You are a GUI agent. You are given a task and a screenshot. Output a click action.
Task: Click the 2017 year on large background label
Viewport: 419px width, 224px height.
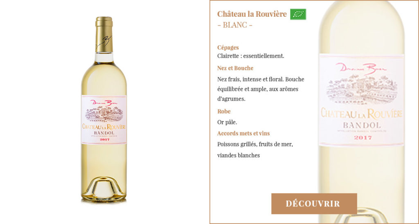[x=363, y=137]
